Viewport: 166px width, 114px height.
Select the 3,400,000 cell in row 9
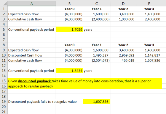point(123,50)
